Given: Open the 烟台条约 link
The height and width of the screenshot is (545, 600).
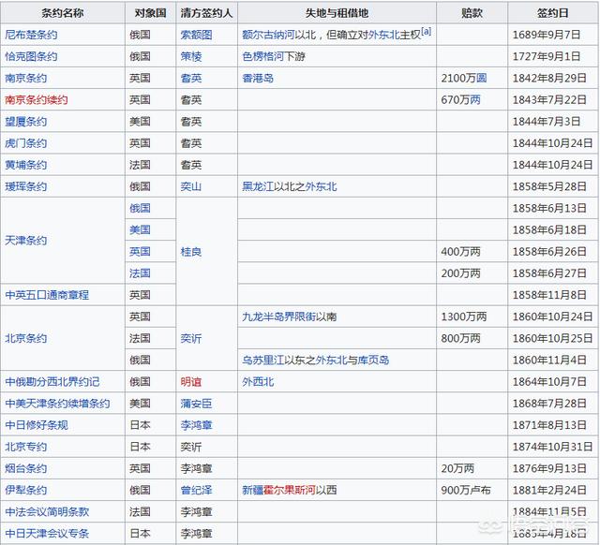Looking at the screenshot, I should tap(26, 468).
